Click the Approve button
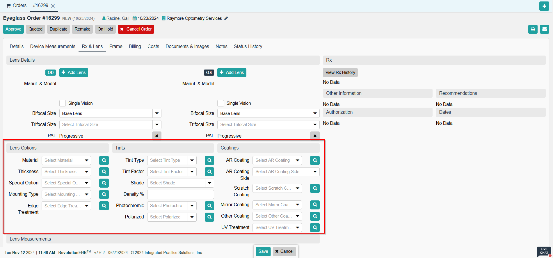Image resolution: width=553 pixels, height=258 pixels. [13, 29]
